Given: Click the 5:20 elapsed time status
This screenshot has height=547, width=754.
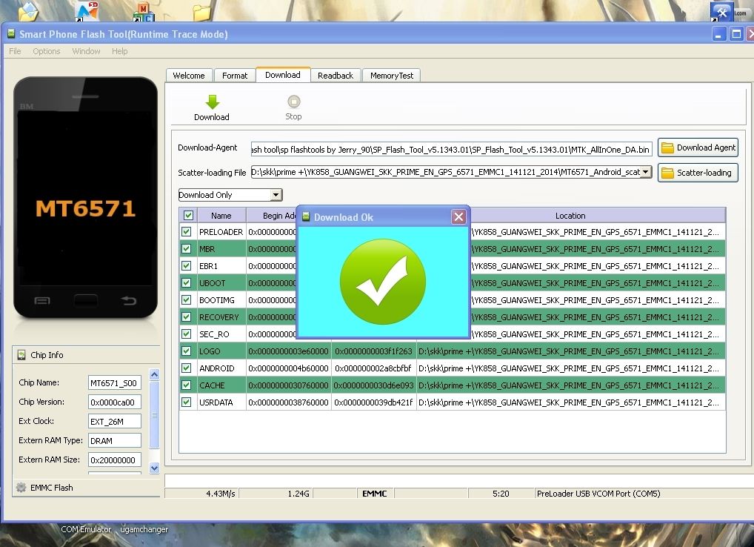Looking at the screenshot, I should (x=501, y=494).
